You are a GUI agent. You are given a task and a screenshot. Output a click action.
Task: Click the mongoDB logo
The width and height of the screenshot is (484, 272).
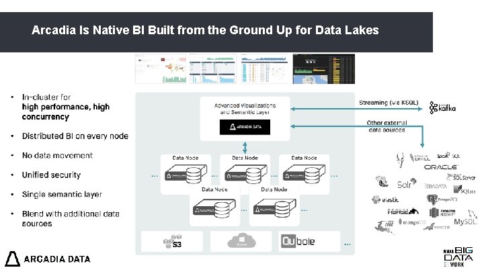click(412, 222)
